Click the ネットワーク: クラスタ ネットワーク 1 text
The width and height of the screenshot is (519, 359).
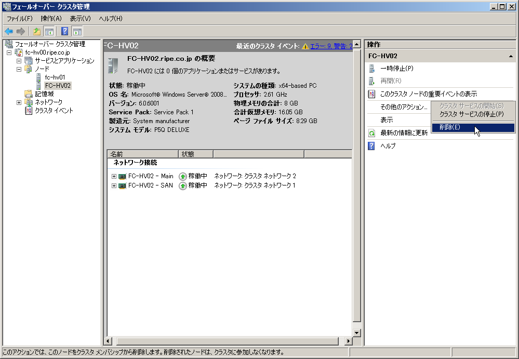(255, 186)
